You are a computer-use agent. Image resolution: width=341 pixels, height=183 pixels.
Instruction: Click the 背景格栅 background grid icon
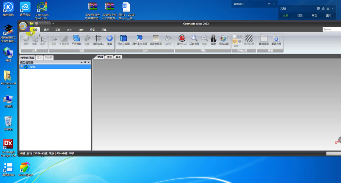click(x=98, y=38)
